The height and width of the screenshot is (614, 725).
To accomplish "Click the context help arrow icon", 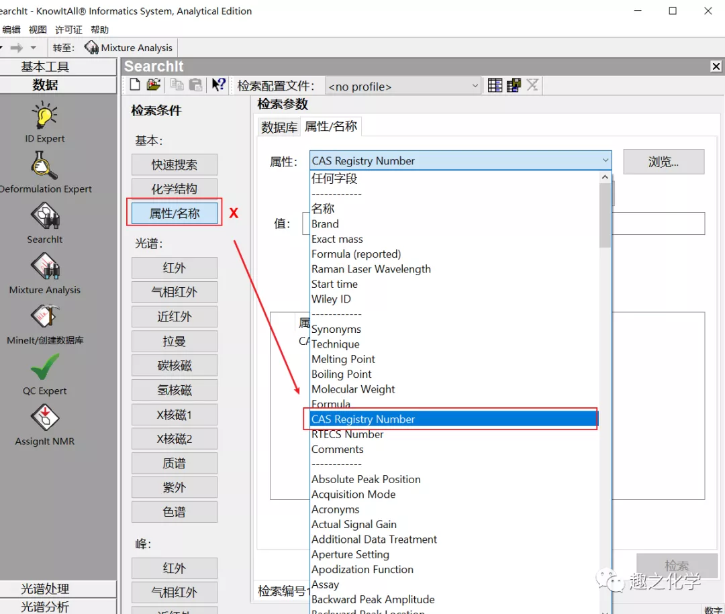I will (x=218, y=85).
